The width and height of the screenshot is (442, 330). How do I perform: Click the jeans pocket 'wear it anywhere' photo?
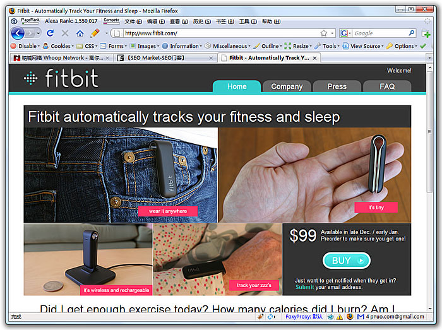click(x=121, y=175)
